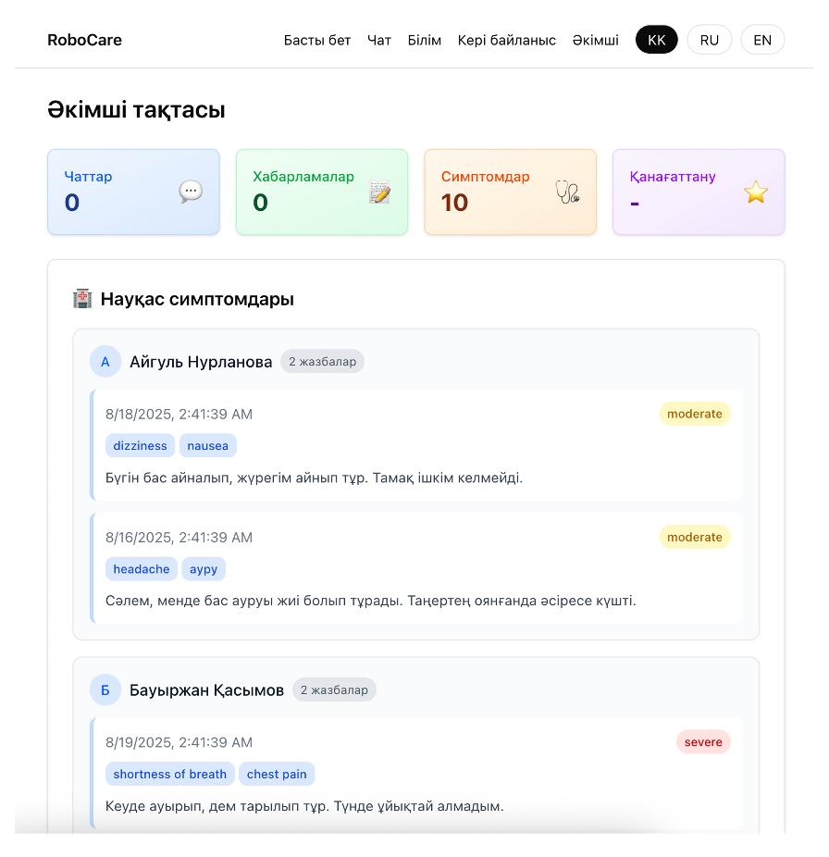
Task: Click the headache symptom tag
Action: click(142, 569)
